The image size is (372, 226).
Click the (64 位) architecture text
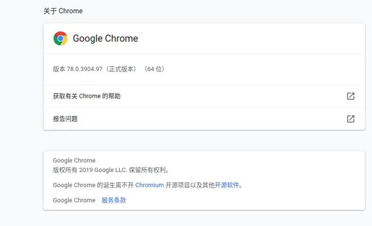154,69
